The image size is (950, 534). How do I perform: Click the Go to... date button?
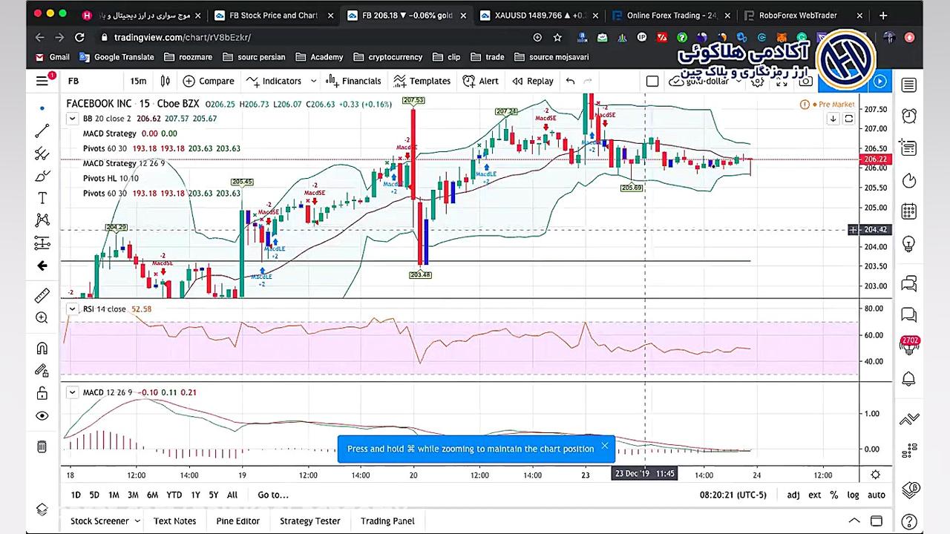coord(273,495)
